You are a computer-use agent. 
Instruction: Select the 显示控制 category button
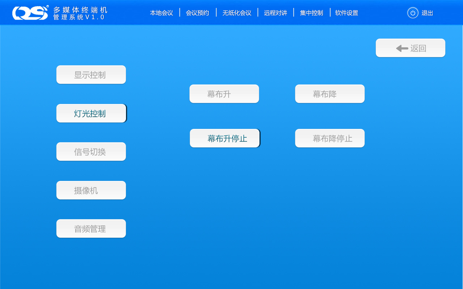[x=91, y=75]
